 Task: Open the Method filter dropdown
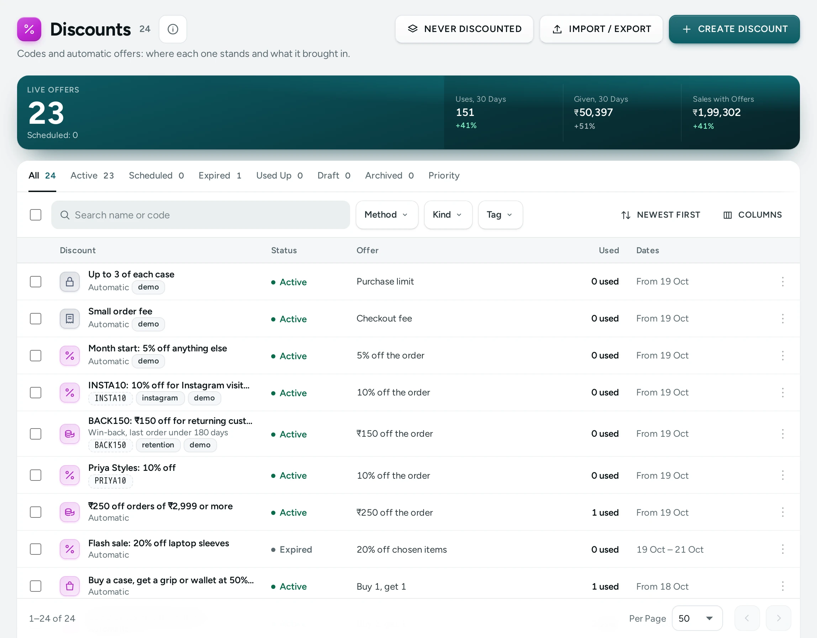387,215
